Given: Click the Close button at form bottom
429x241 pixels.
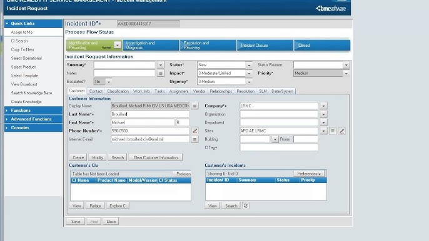Looking at the screenshot, I should 111,221.
